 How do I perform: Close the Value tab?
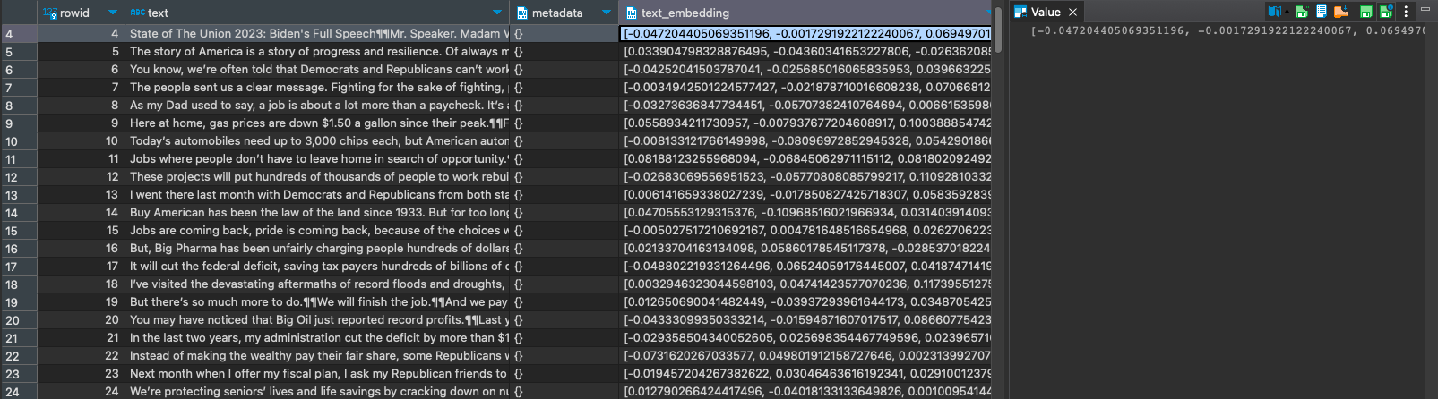click(1072, 13)
